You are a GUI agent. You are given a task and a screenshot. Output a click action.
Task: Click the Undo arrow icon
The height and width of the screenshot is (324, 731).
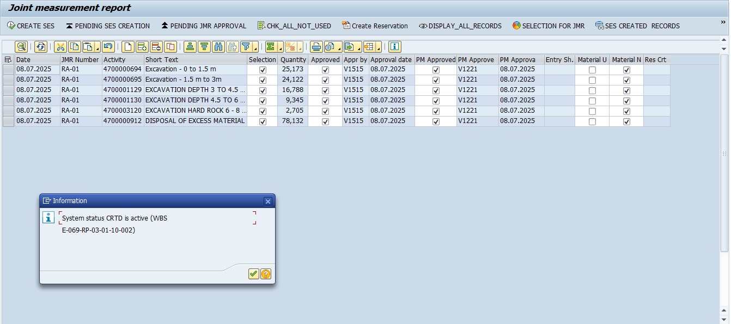pos(108,47)
